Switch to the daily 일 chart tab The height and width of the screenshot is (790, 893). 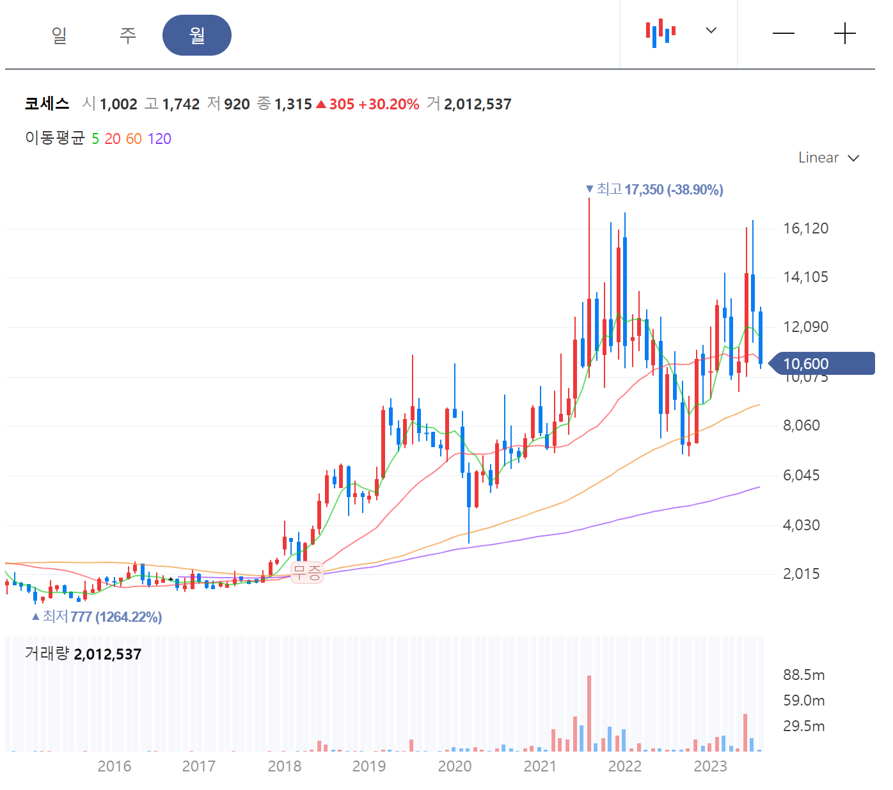(x=59, y=35)
